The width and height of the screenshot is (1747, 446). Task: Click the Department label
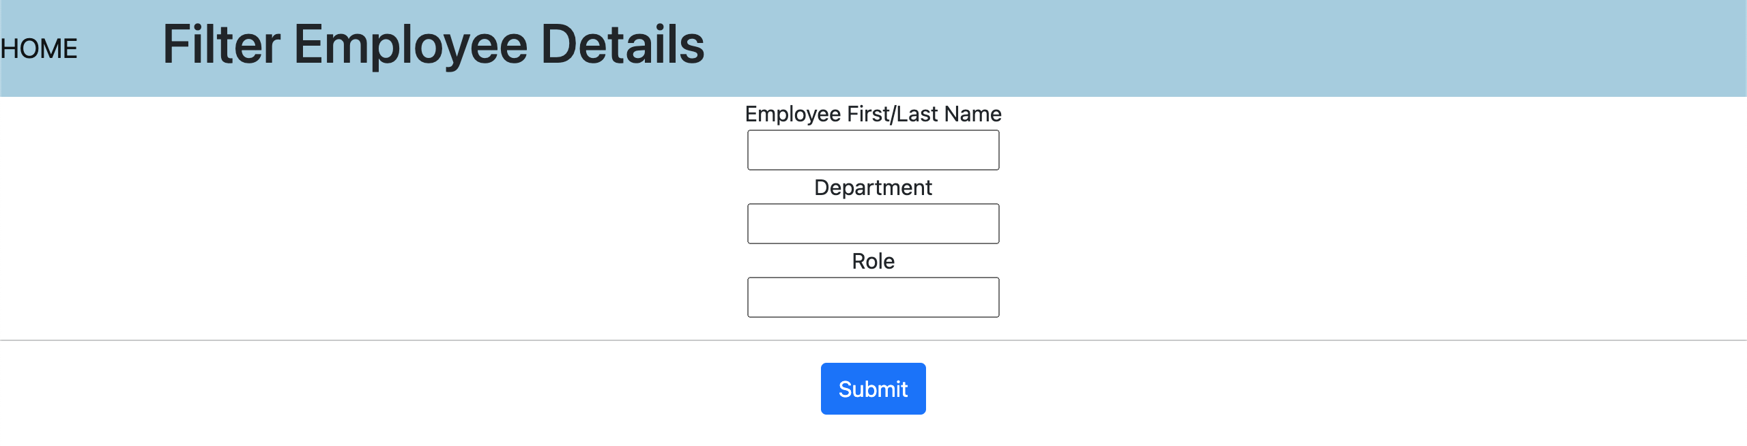[873, 188]
